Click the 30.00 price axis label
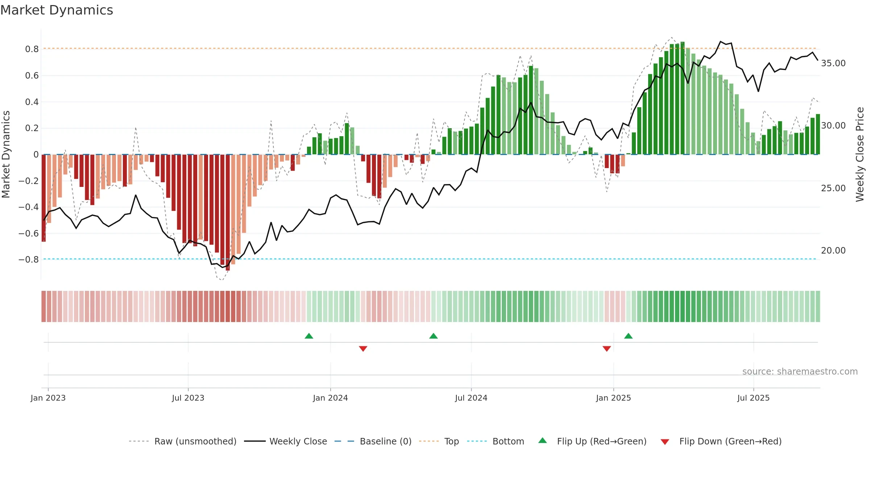This screenshot has width=870, height=489. [833, 125]
